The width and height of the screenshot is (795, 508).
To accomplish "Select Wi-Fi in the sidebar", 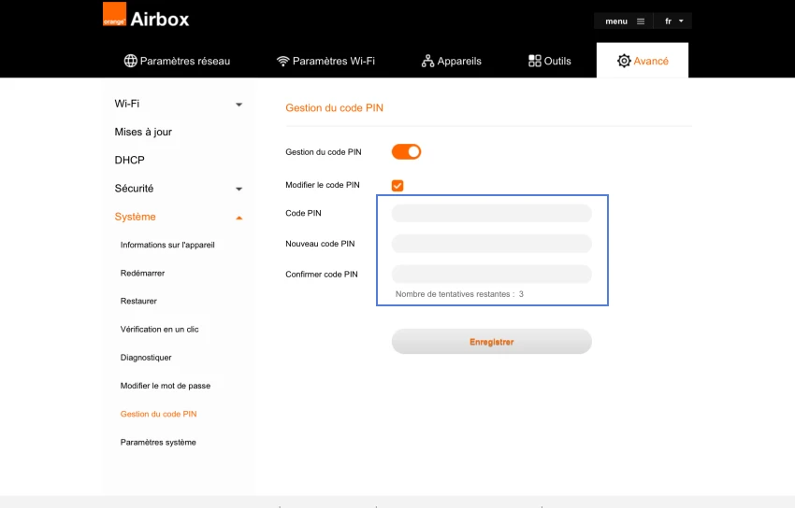I will pyautogui.click(x=127, y=104).
